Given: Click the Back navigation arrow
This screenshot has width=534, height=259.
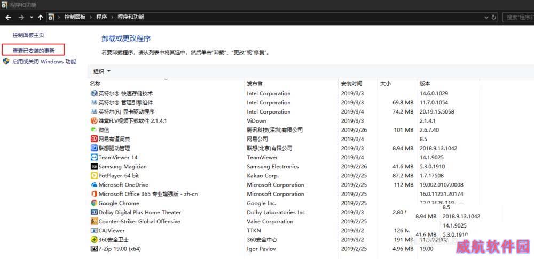Looking at the screenshot, I should pos(8,18).
